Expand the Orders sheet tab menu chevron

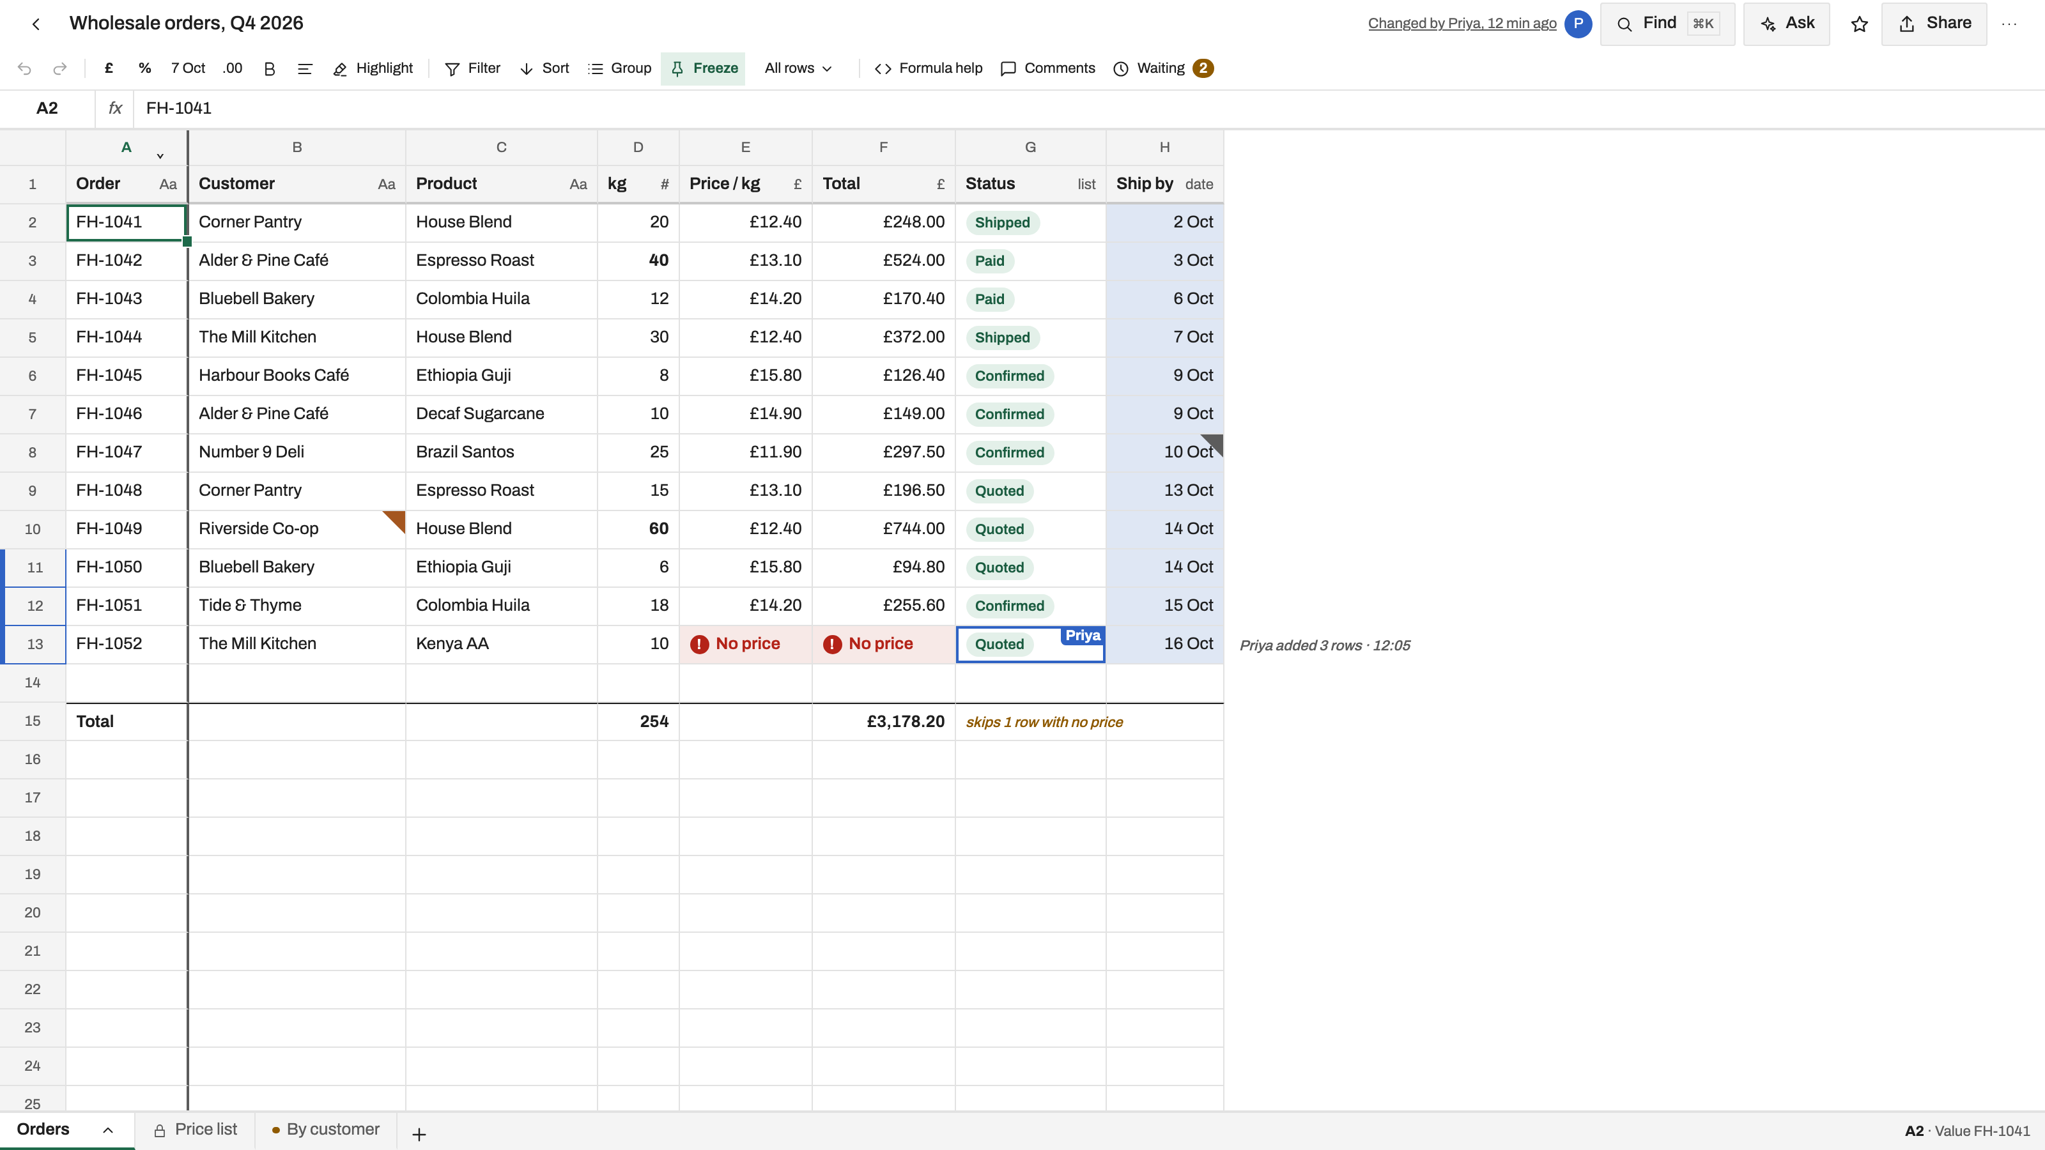pos(108,1130)
